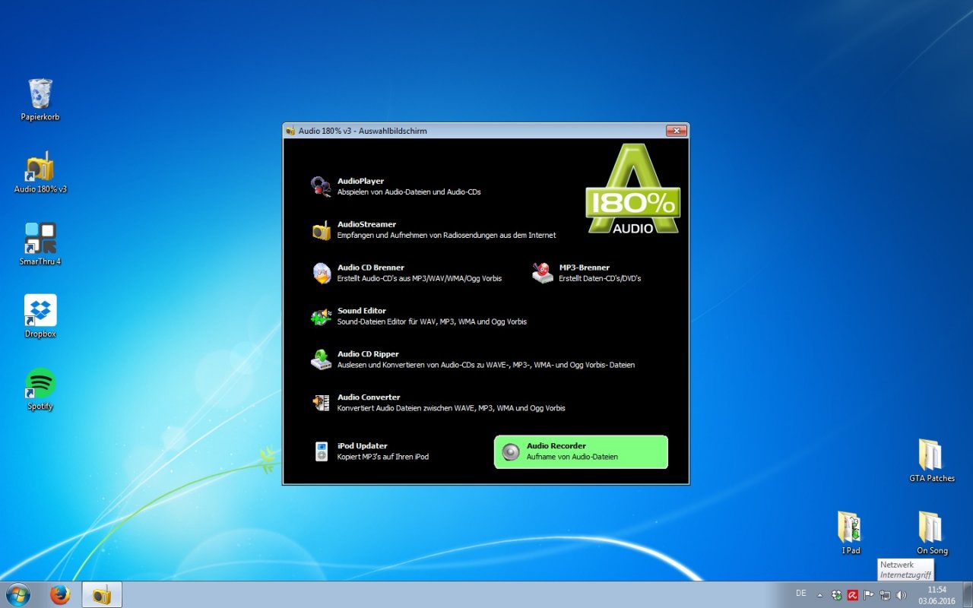Open the iPod Updater entry

[372, 451]
